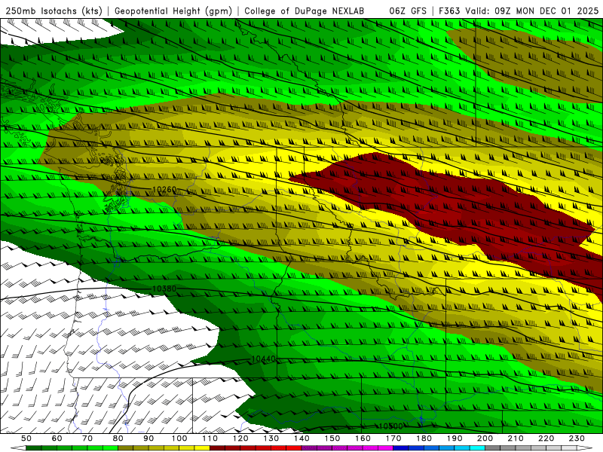The height and width of the screenshot is (452, 603).
Task: Pick the bright yellow swatch ending at 110
Action: (202, 447)
